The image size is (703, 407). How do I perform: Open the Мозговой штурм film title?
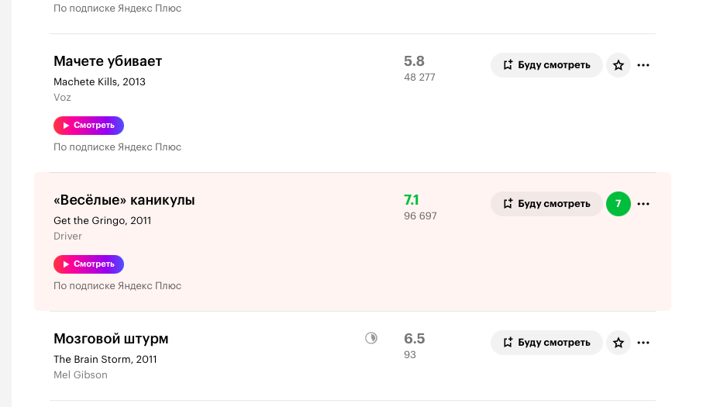[x=111, y=339]
